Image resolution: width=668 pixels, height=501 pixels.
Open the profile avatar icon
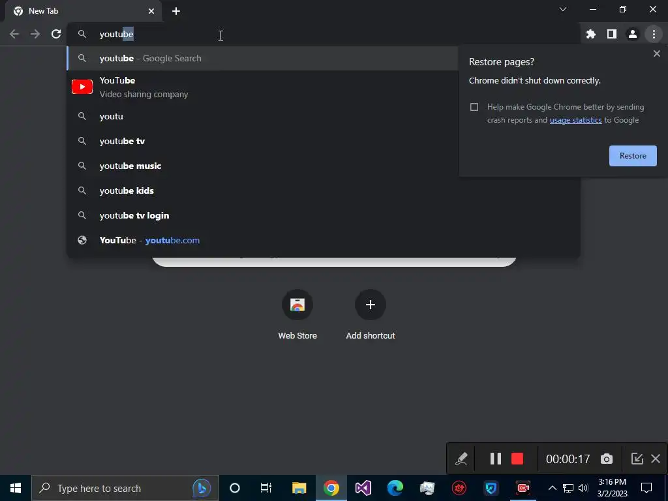(x=633, y=34)
